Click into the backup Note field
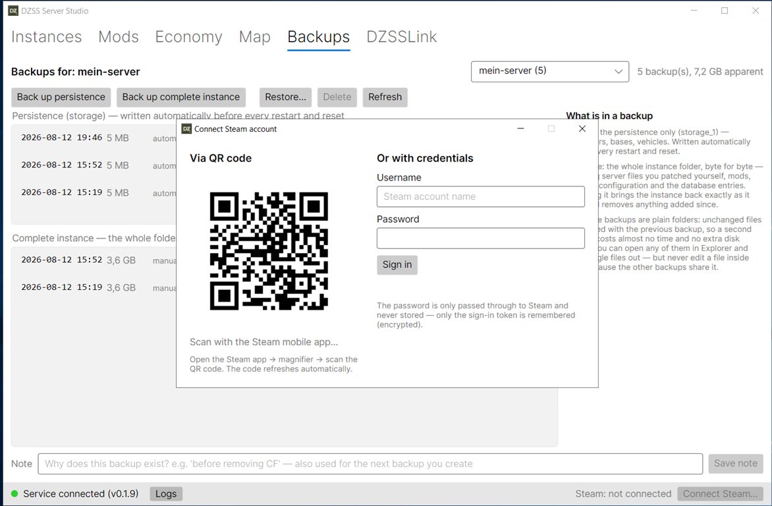The image size is (772, 506). (x=370, y=464)
